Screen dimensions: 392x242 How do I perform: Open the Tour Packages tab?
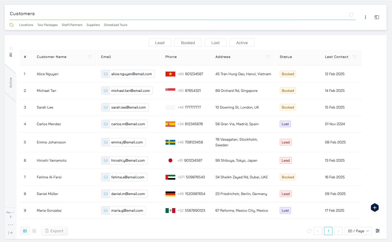[x=47, y=25]
